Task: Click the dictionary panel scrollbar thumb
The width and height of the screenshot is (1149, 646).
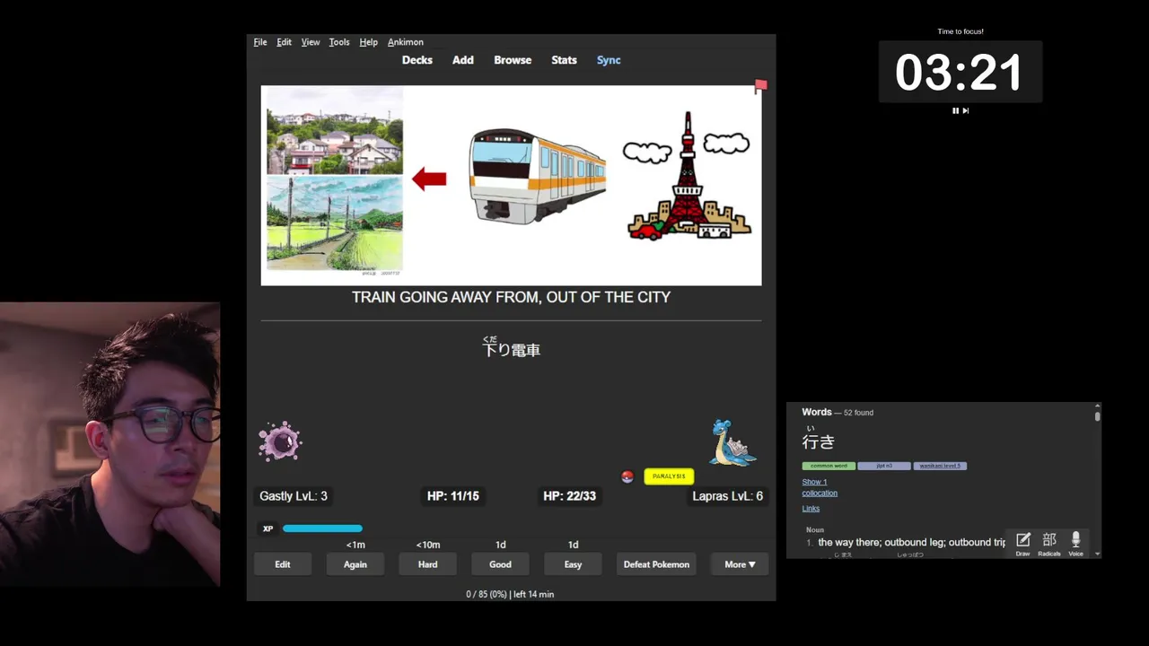Action: tap(1097, 415)
